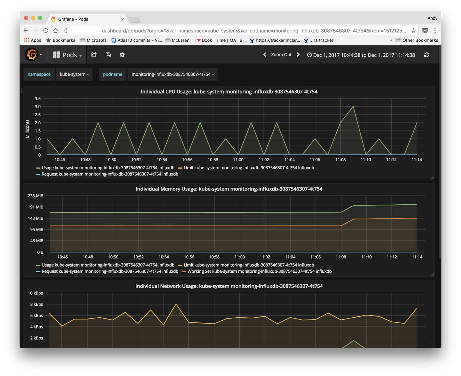Shift time range forward with right chevron
The image size is (461, 376).
coord(298,54)
